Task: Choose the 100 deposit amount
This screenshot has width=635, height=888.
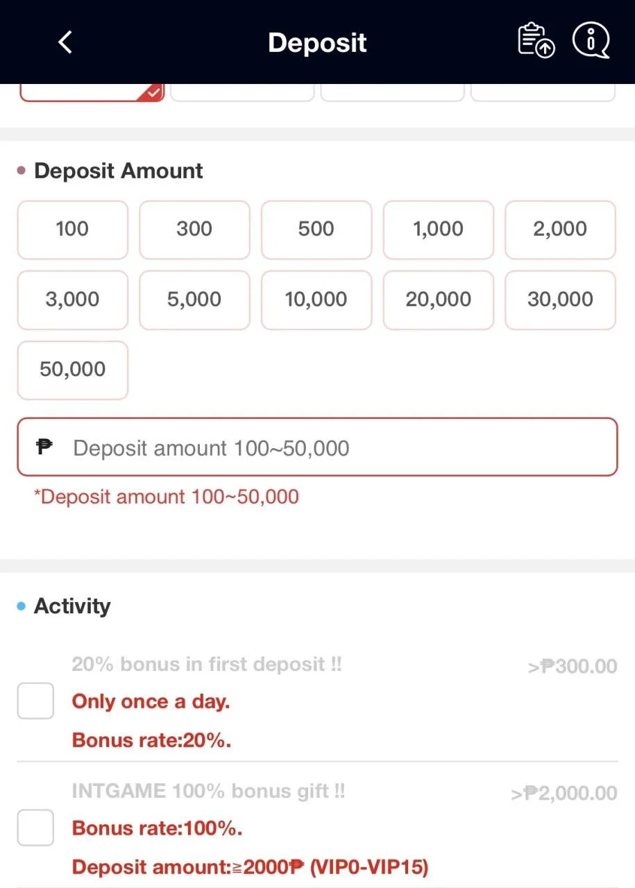Action: pyautogui.click(x=73, y=230)
